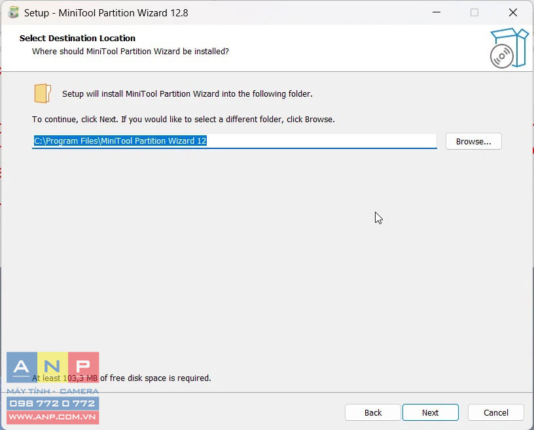
Task: Go to previous step with Back
Action: [373, 412]
